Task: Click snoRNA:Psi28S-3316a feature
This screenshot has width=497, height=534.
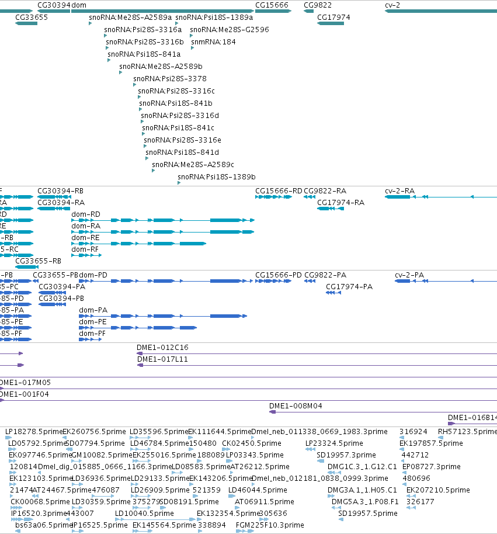Action: coord(106,36)
